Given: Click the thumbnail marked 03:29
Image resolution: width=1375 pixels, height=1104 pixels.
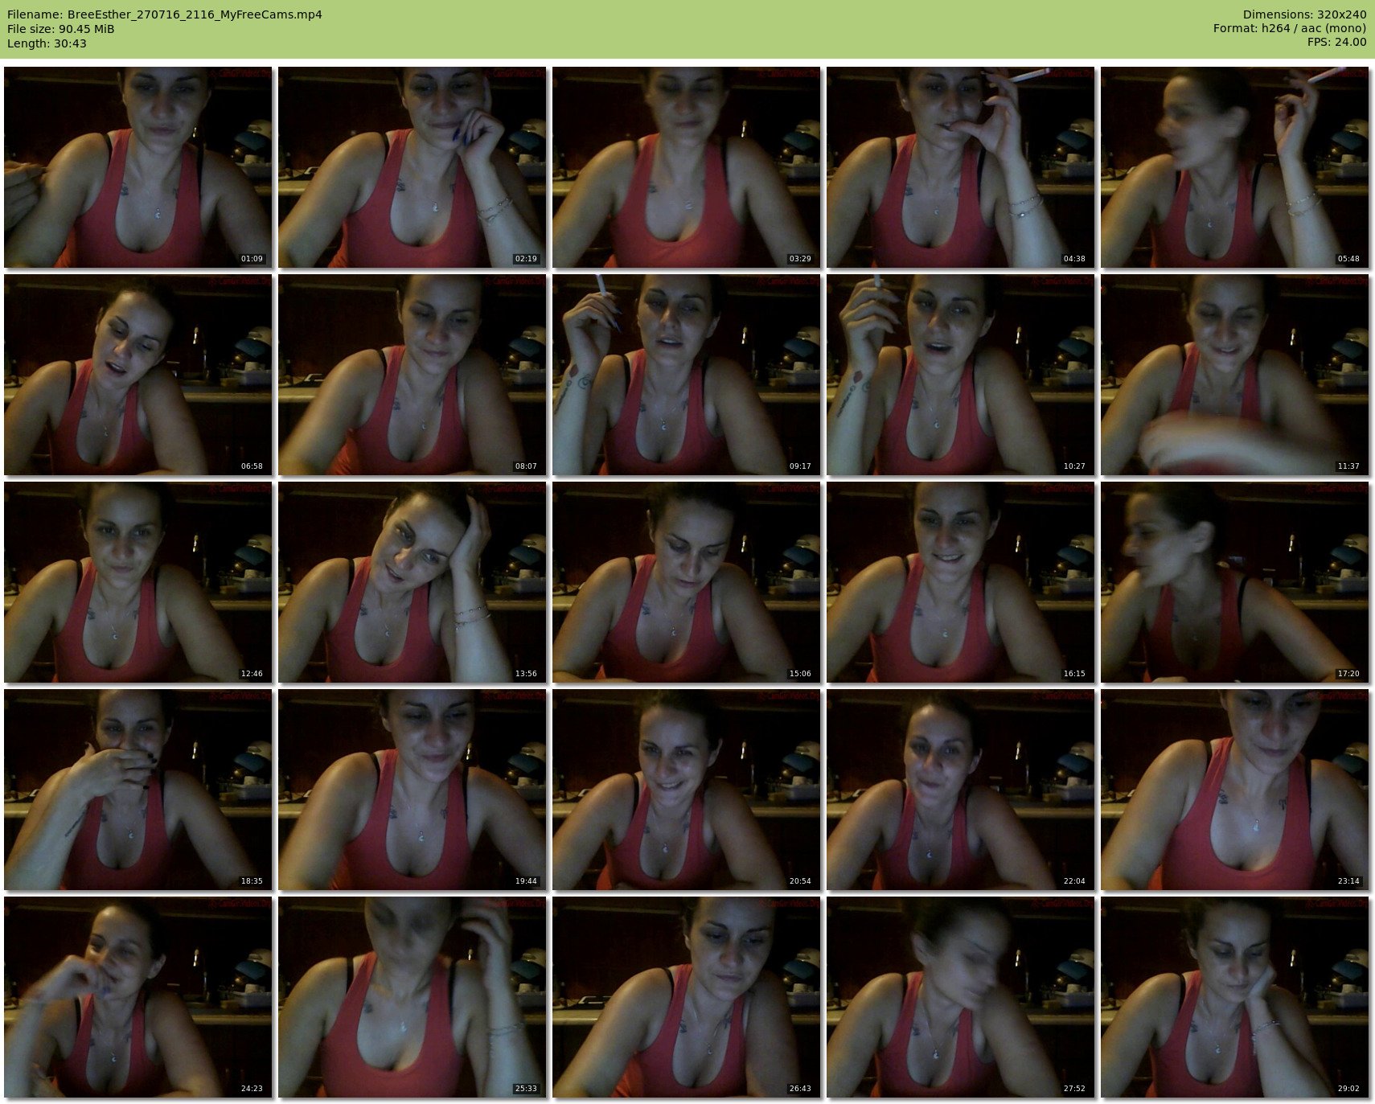Looking at the screenshot, I should click(687, 167).
